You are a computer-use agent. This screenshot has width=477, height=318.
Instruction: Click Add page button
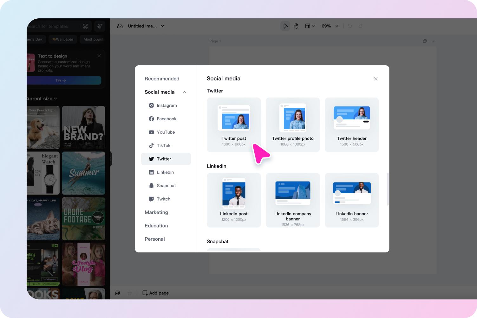pos(155,293)
